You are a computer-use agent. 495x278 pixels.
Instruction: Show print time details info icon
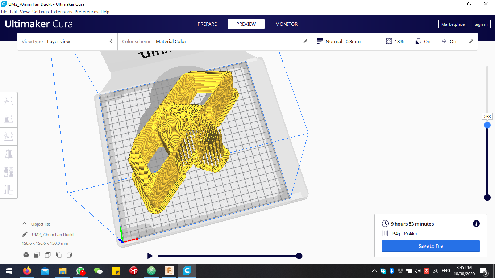476,224
